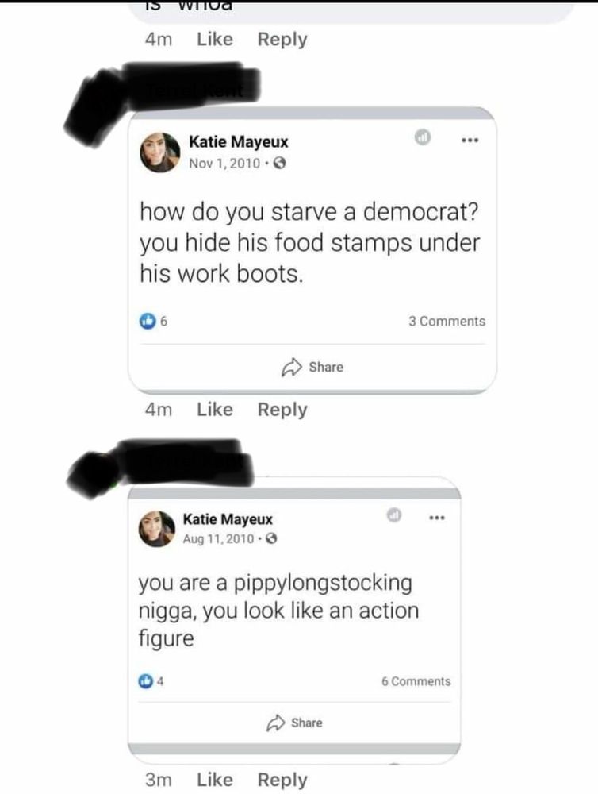Like the topmost comment above the first post
The height and width of the screenshot is (794, 598).
[x=214, y=40]
